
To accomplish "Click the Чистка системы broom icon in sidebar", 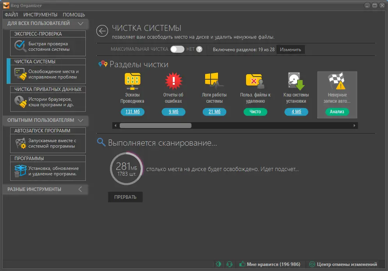I will pos(20,74).
